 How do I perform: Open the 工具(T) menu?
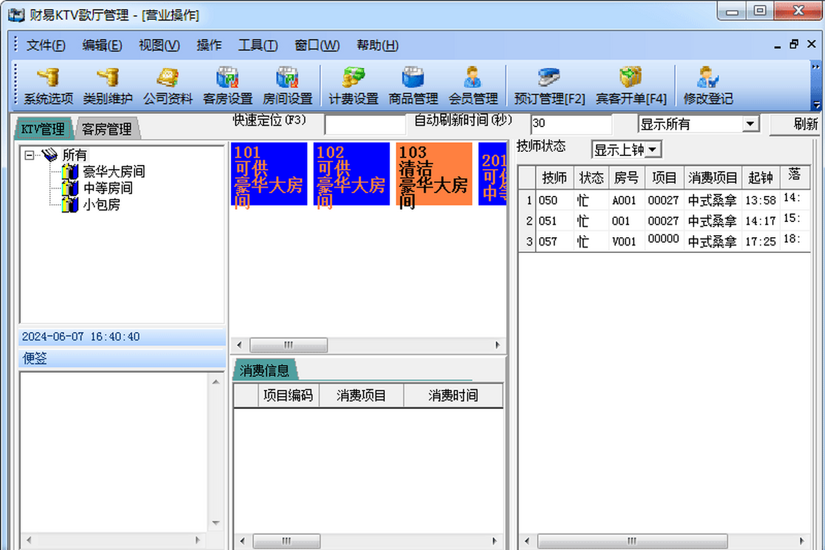pos(258,45)
